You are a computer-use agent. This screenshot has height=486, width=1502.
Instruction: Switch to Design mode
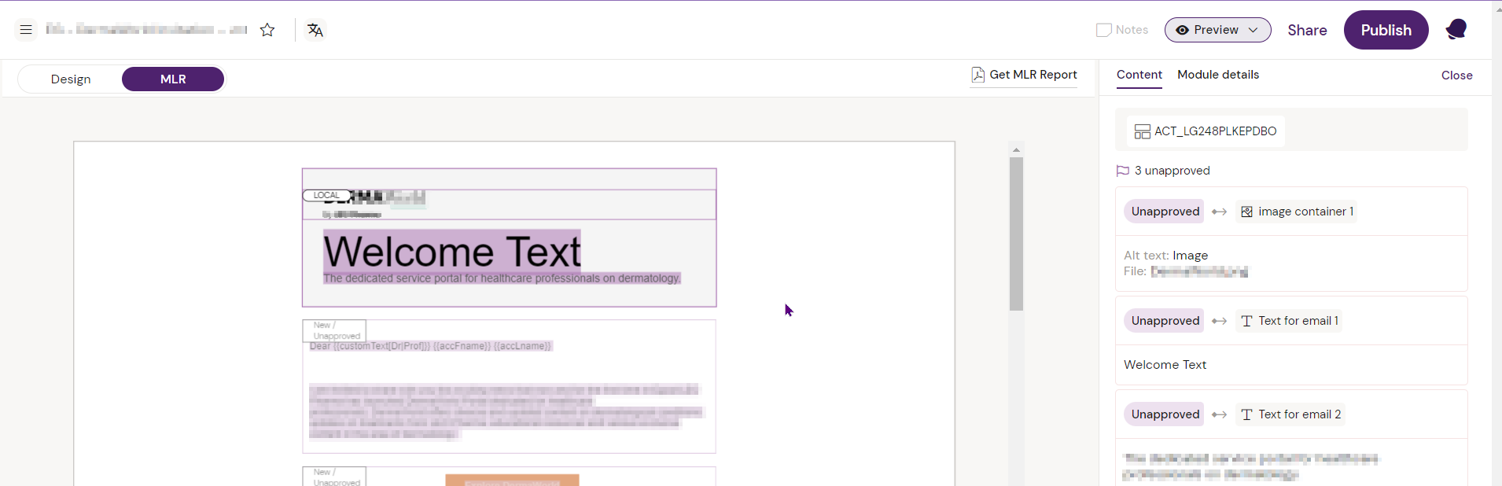click(71, 79)
